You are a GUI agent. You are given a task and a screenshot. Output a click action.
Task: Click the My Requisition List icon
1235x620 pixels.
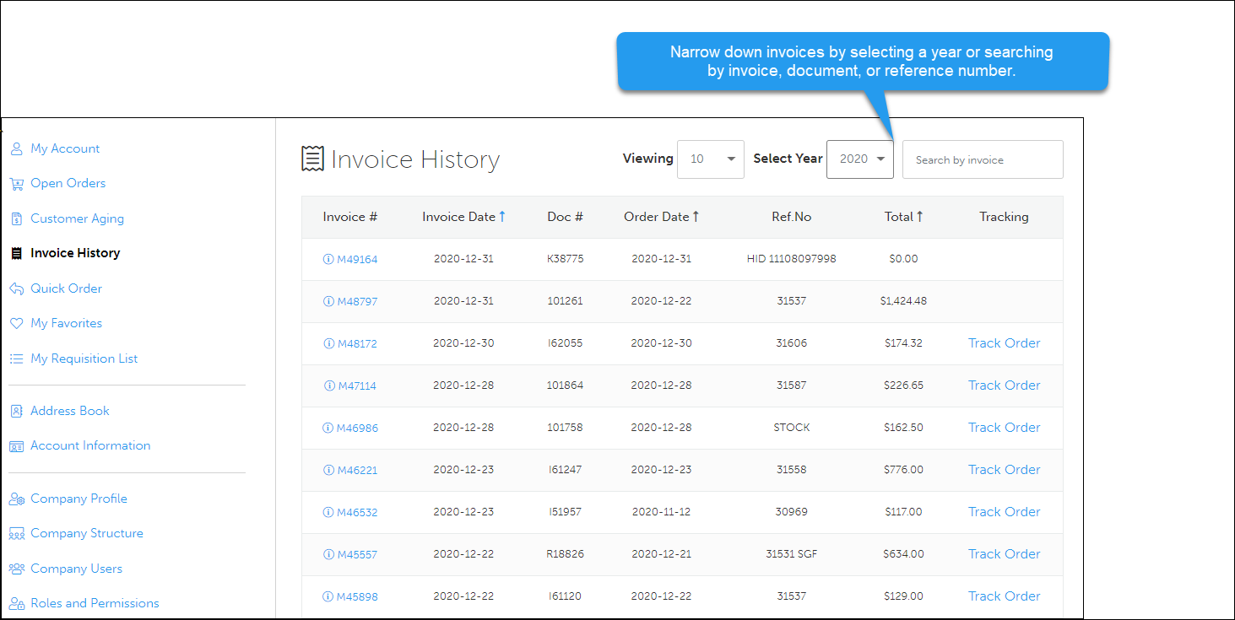tap(16, 359)
